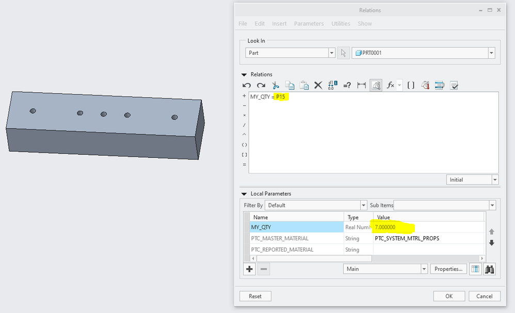Screen dimensions: 515x313
Task: Click the binoculars find parameter icon
Action: (x=489, y=269)
